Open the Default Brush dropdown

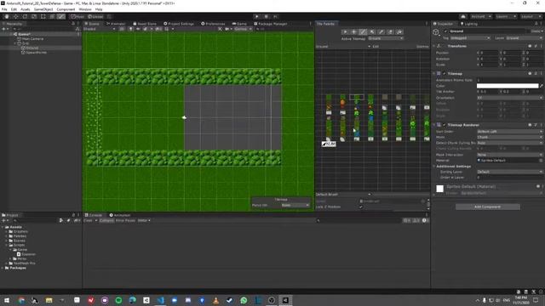(343, 195)
